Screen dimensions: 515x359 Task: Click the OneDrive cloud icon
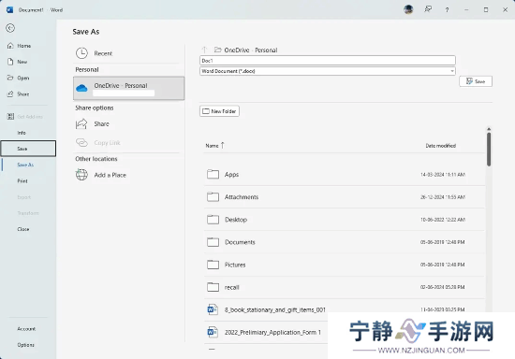81,88
